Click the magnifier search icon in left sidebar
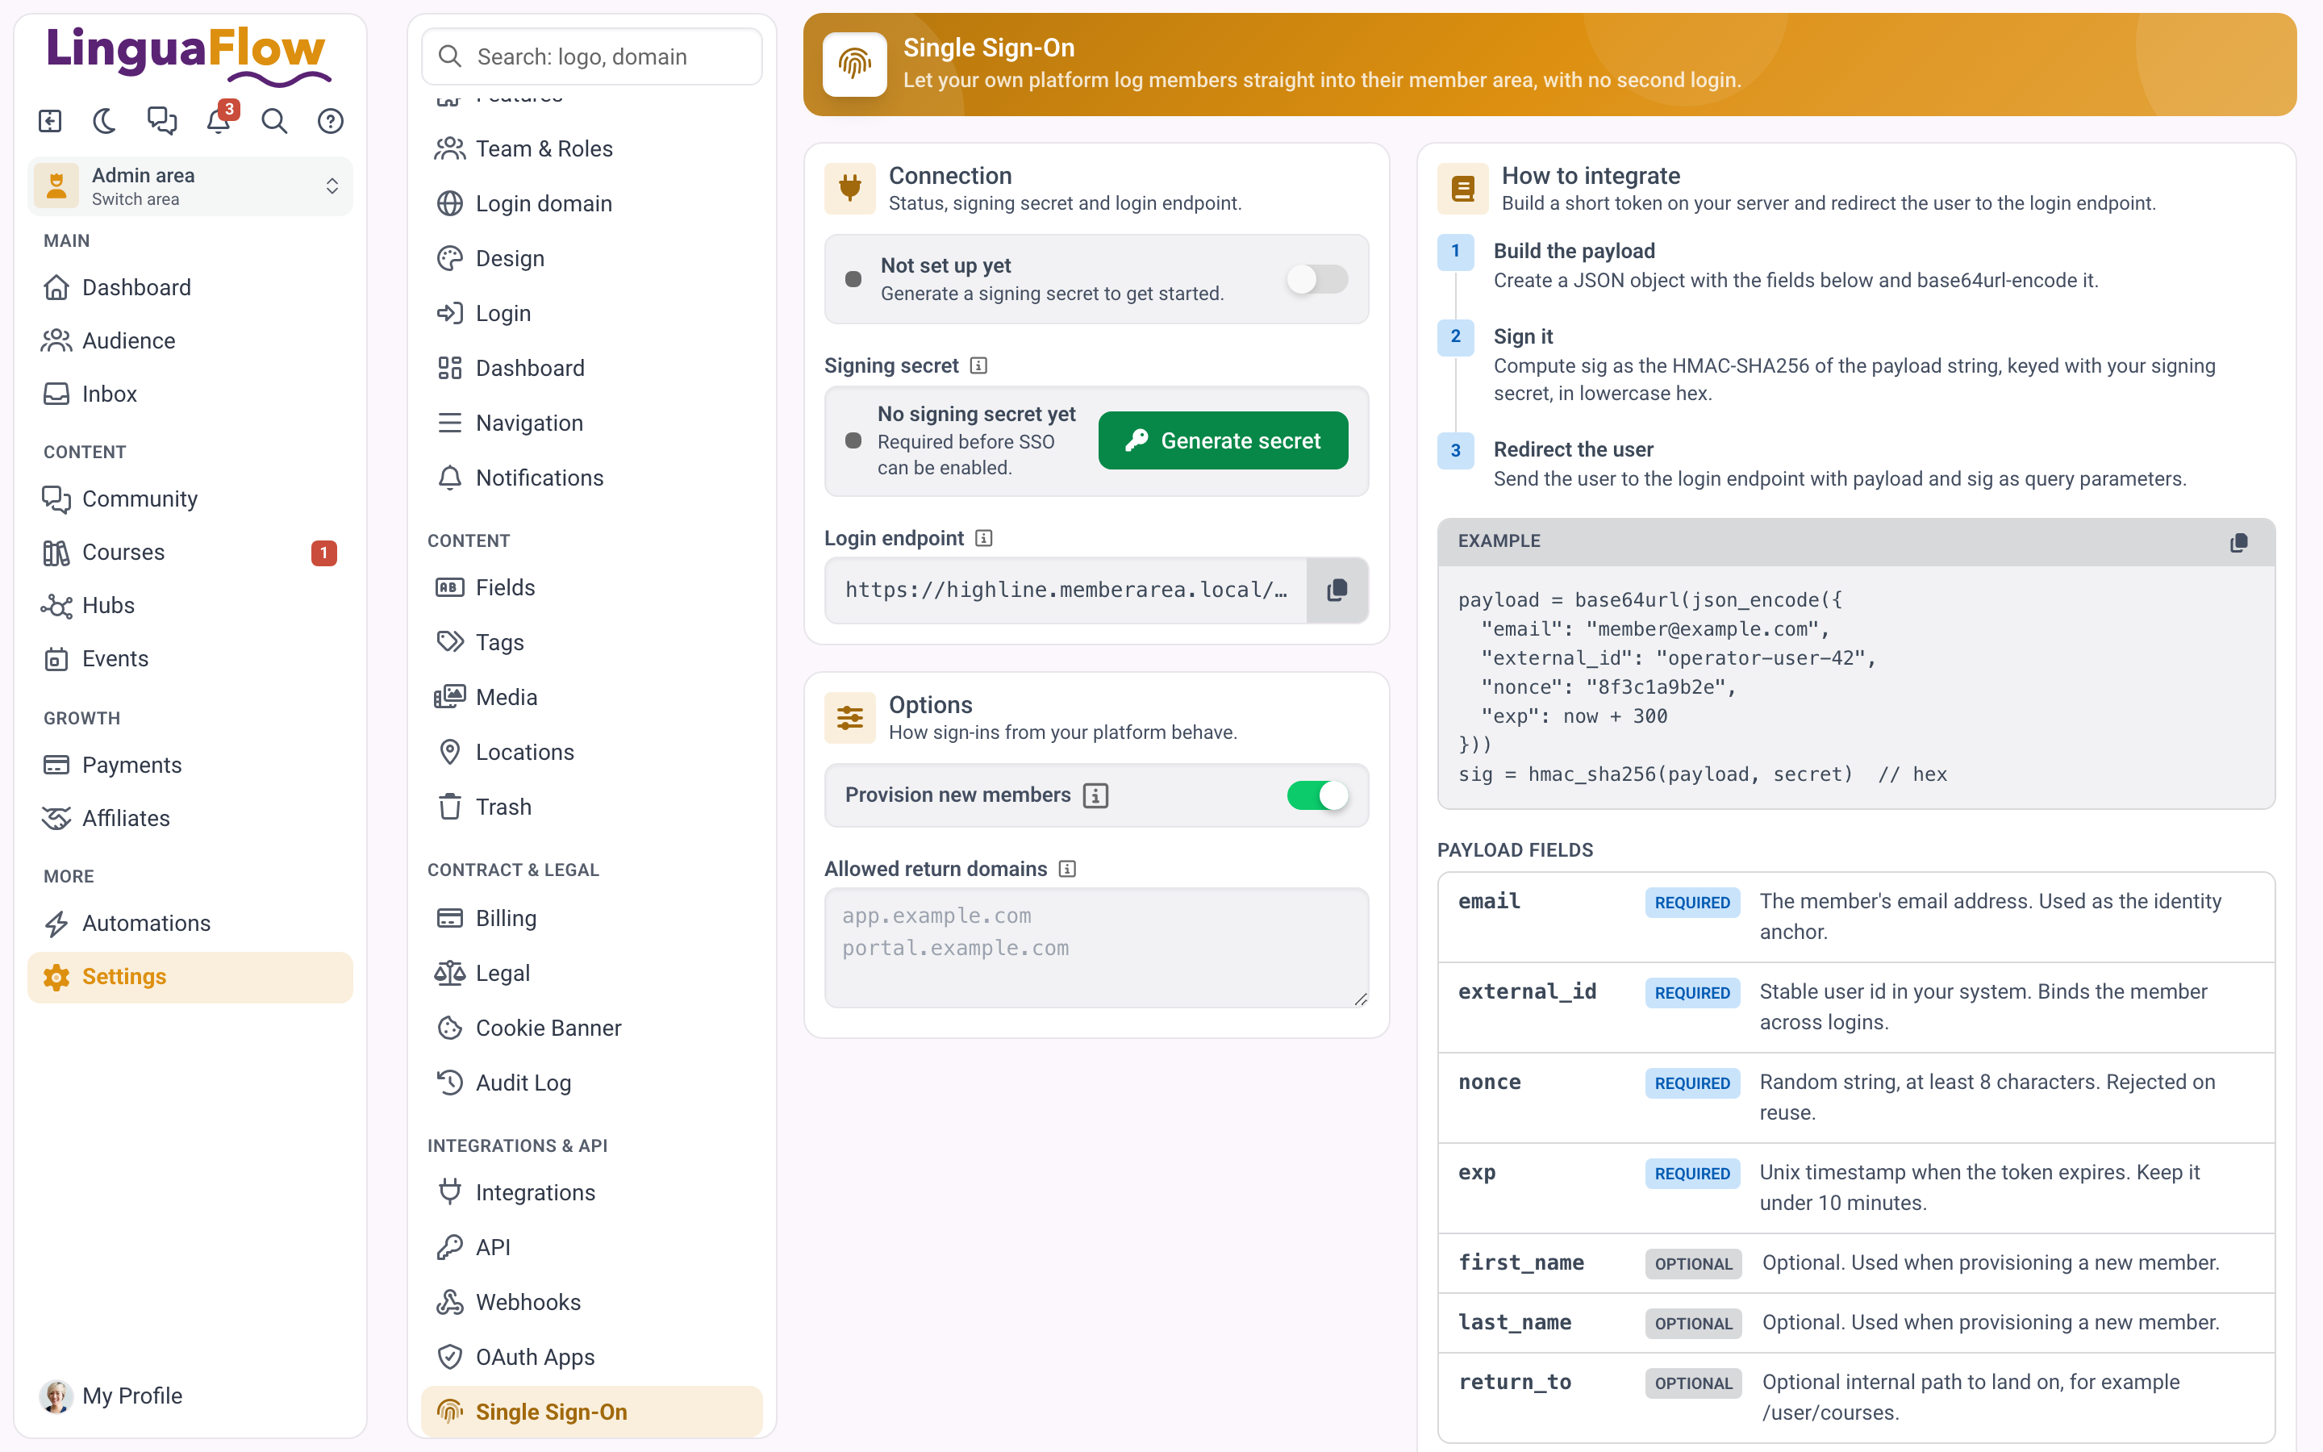 (x=274, y=121)
